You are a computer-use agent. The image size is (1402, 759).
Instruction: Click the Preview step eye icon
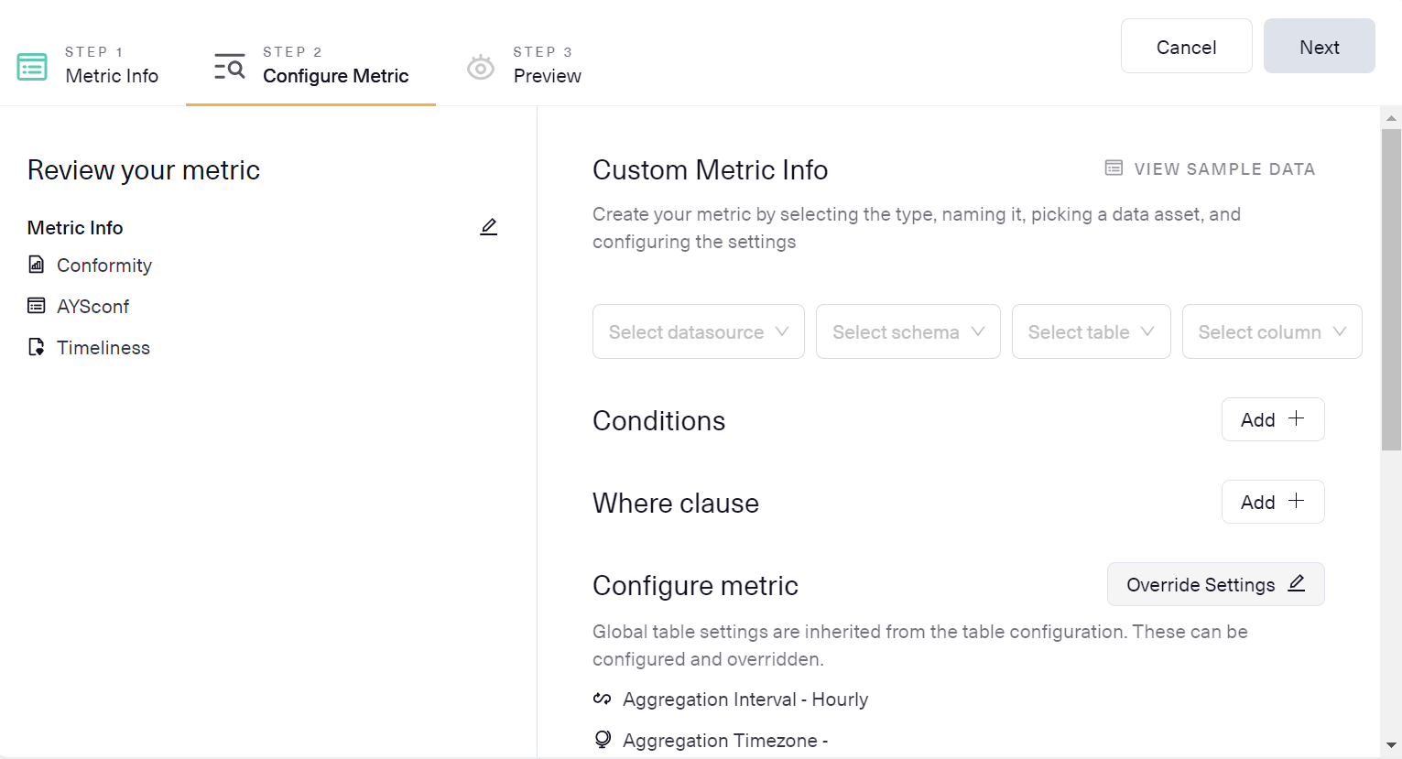[x=481, y=68]
